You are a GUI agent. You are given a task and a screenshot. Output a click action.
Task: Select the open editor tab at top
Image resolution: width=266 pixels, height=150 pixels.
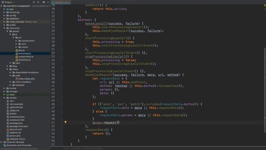(x=61, y=2)
